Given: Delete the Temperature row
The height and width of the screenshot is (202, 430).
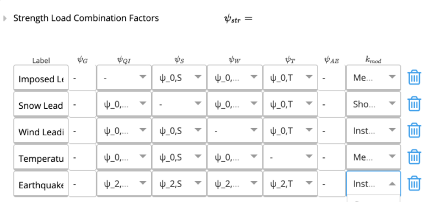Looking at the screenshot, I should pos(414,157).
